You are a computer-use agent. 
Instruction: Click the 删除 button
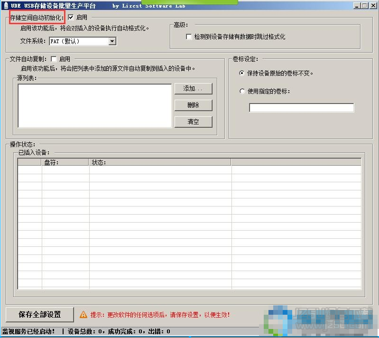pyautogui.click(x=194, y=105)
